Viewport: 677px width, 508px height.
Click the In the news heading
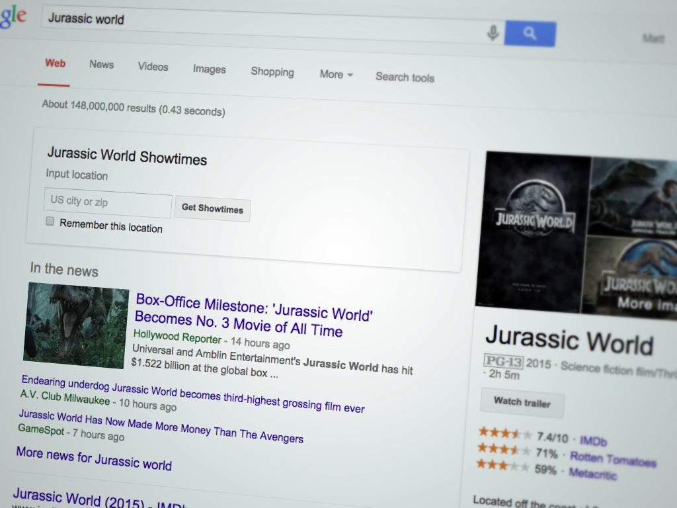coord(64,269)
